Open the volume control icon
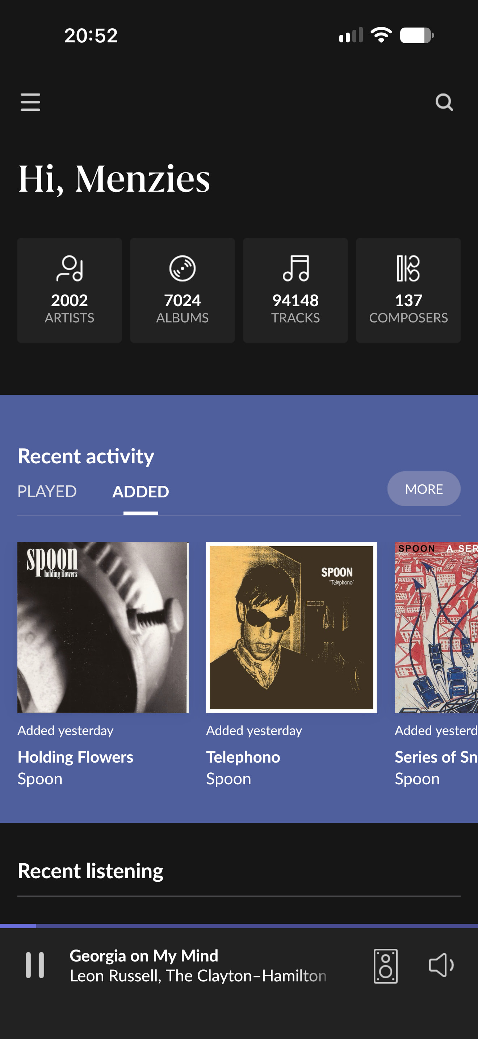478x1039 pixels. tap(441, 965)
